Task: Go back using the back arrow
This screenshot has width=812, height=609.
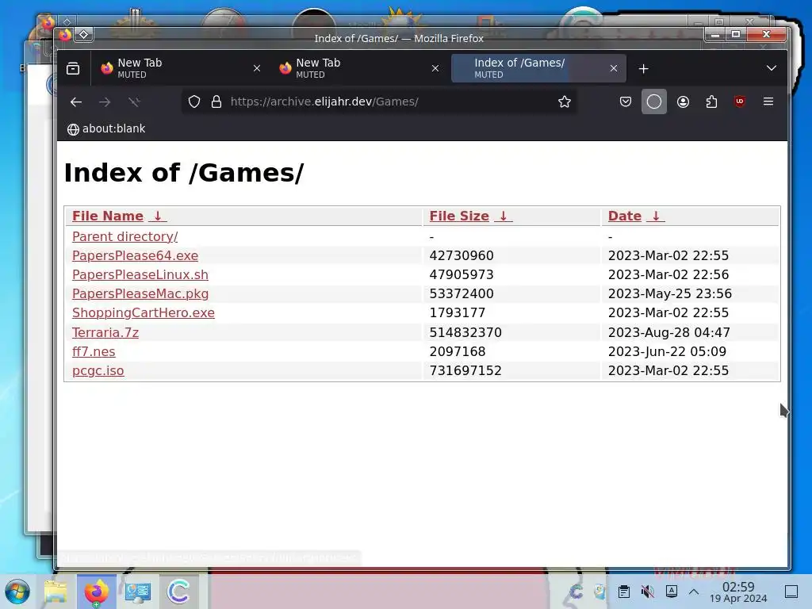Action: 76,102
